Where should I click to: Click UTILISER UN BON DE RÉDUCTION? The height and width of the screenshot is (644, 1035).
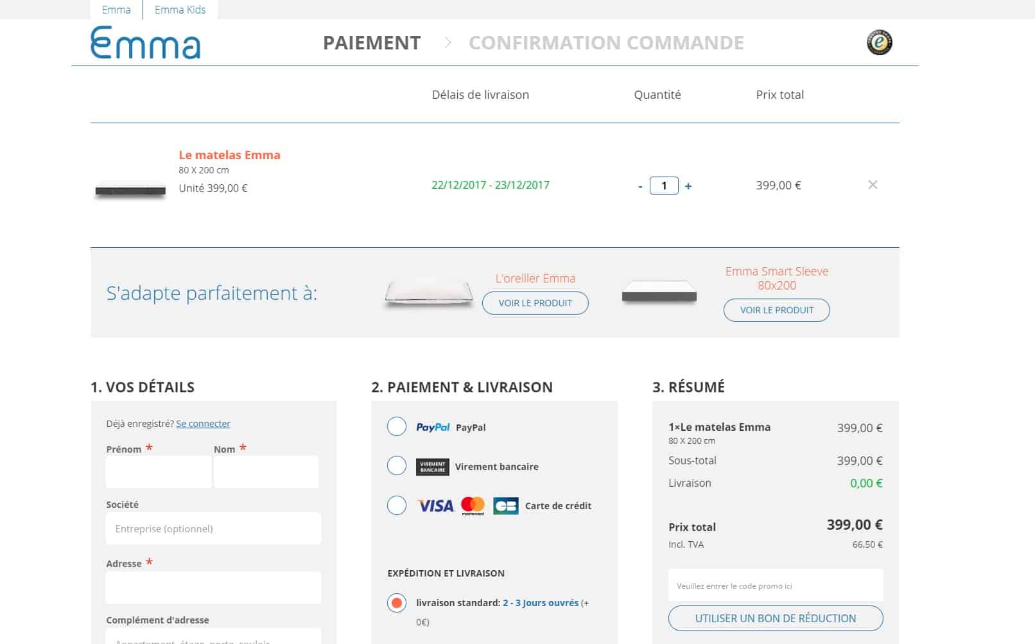point(776,618)
